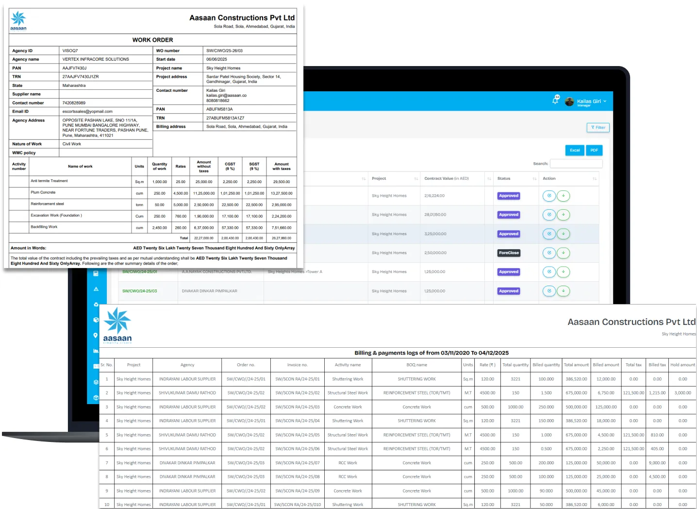The image size is (697, 509).
Task: Export table using Excel button
Action: click(x=575, y=151)
